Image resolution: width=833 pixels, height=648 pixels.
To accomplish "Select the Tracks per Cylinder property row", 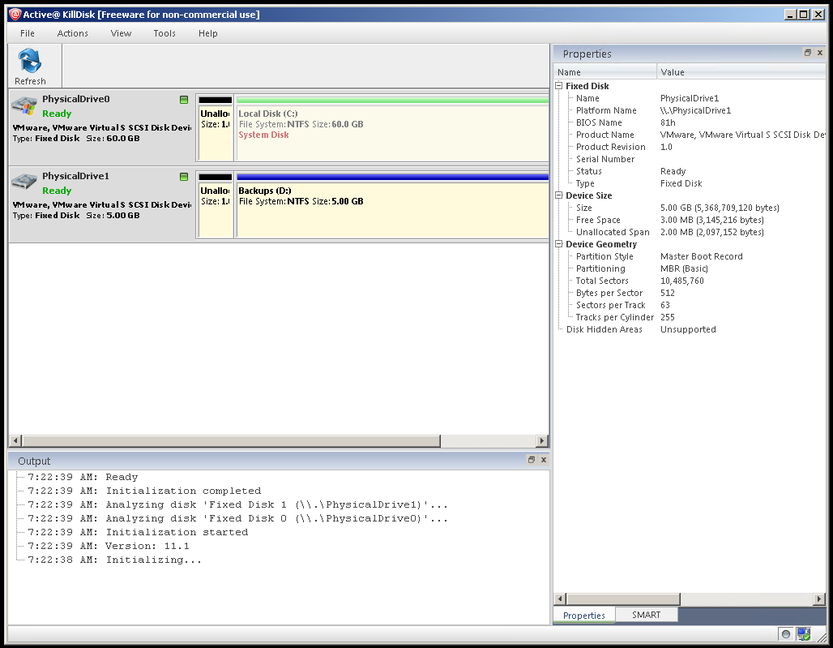I will point(690,318).
